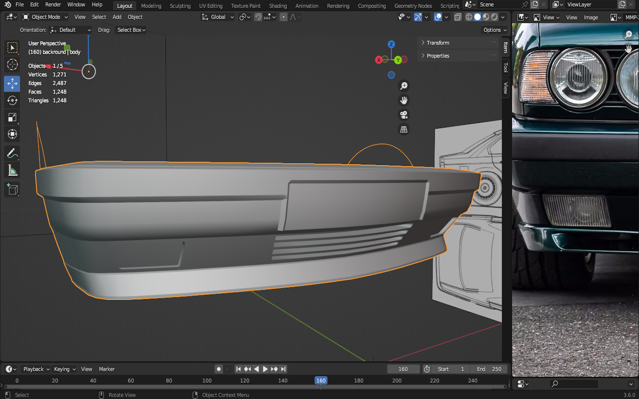639x399 pixels.
Task: Select the Annotate pencil tool
Action: click(x=12, y=153)
